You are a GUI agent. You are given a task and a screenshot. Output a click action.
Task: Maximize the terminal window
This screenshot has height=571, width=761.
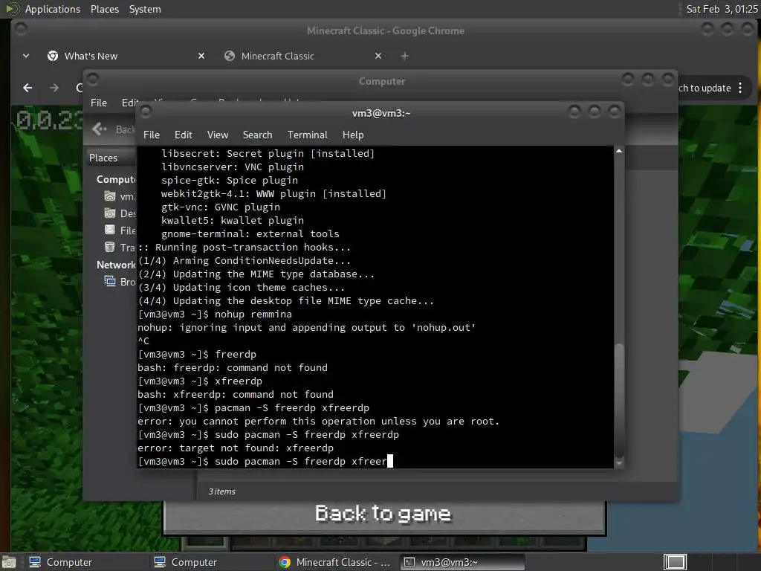click(595, 112)
